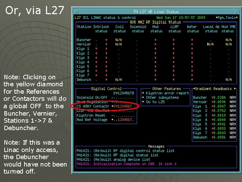Viewport: 242px width, 182px height.
Task: Select the Debunch station row label
Action: tap(84, 80)
